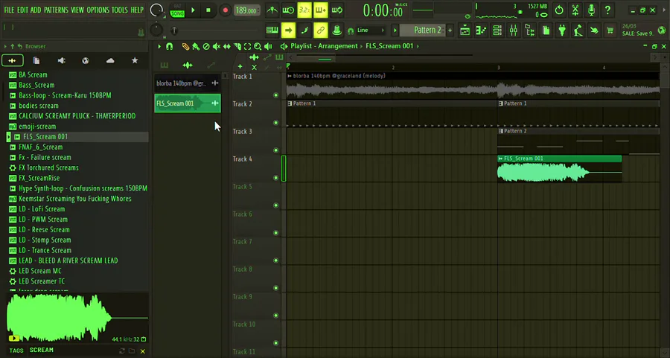Open Playlist options menu arrow
670x358 pixels.
(159, 47)
